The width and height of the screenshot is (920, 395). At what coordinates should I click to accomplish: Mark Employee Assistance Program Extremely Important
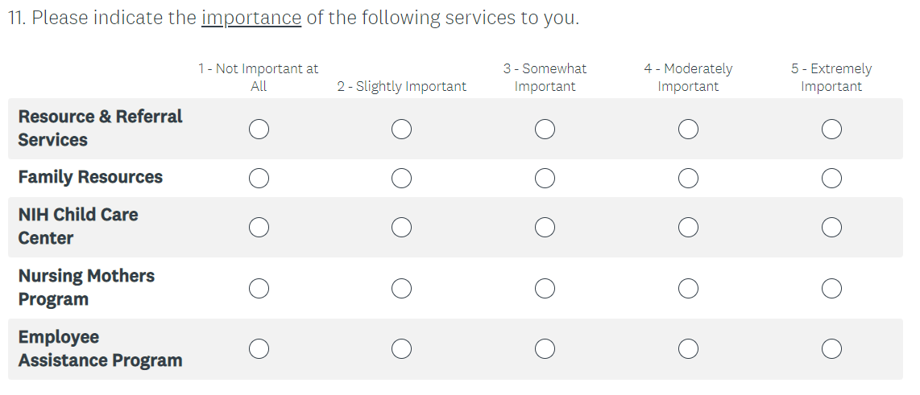pos(831,349)
